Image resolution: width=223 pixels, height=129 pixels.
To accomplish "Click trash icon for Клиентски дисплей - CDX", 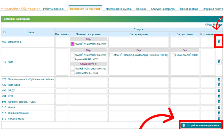I will (219, 102).
